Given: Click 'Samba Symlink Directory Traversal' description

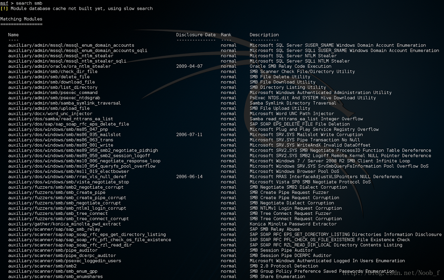Looking at the screenshot, I should coord(293,103).
